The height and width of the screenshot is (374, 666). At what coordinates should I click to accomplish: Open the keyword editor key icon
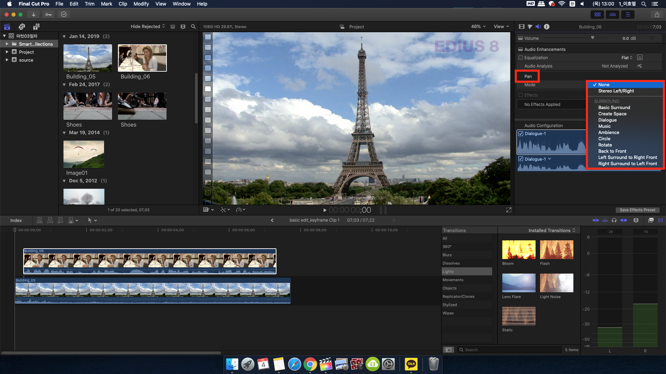point(49,15)
